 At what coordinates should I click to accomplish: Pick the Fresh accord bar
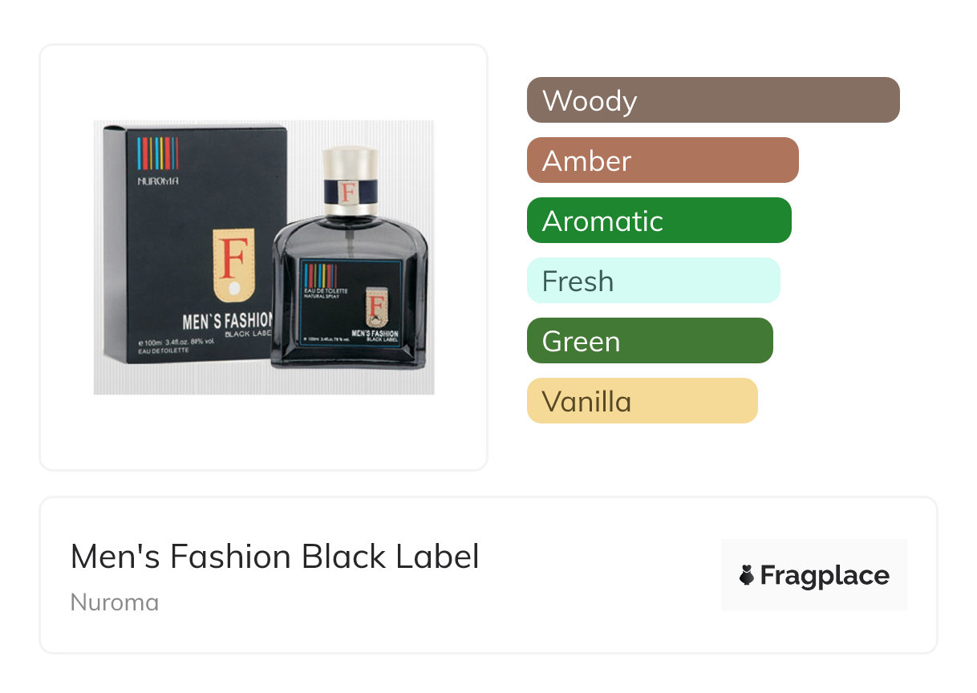[x=653, y=281]
